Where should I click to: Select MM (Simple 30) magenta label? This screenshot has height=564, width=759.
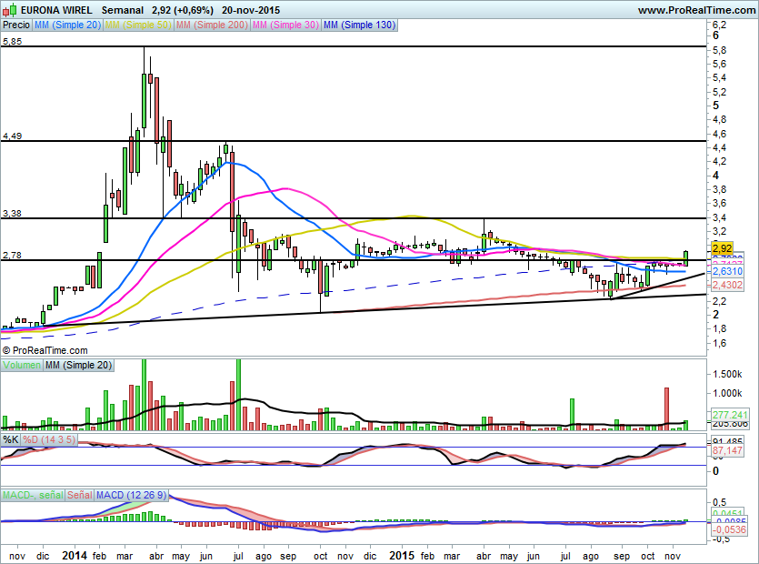[285, 25]
